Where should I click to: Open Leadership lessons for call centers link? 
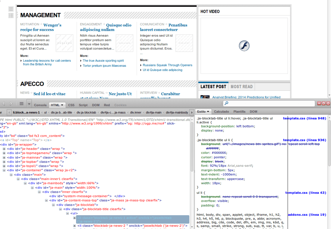click(x=47, y=62)
